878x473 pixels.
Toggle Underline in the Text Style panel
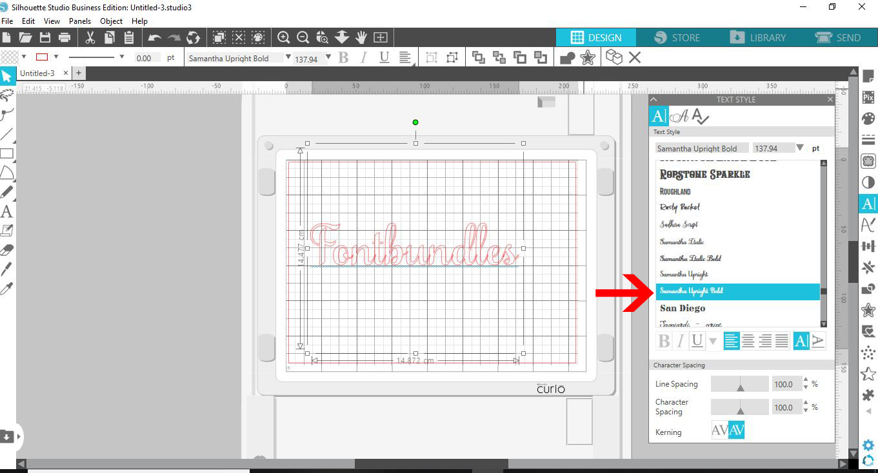pyautogui.click(x=697, y=341)
